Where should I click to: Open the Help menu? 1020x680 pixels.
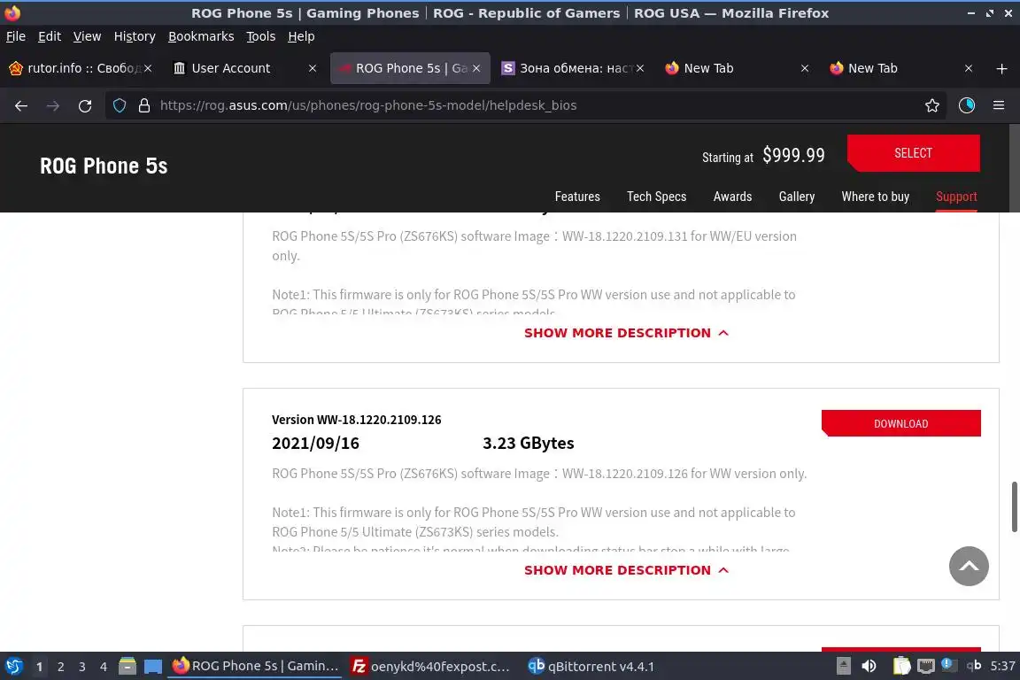301,36
